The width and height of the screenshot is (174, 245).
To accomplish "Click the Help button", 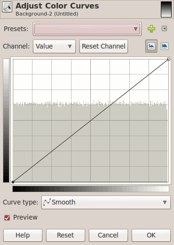I will (23, 235).
